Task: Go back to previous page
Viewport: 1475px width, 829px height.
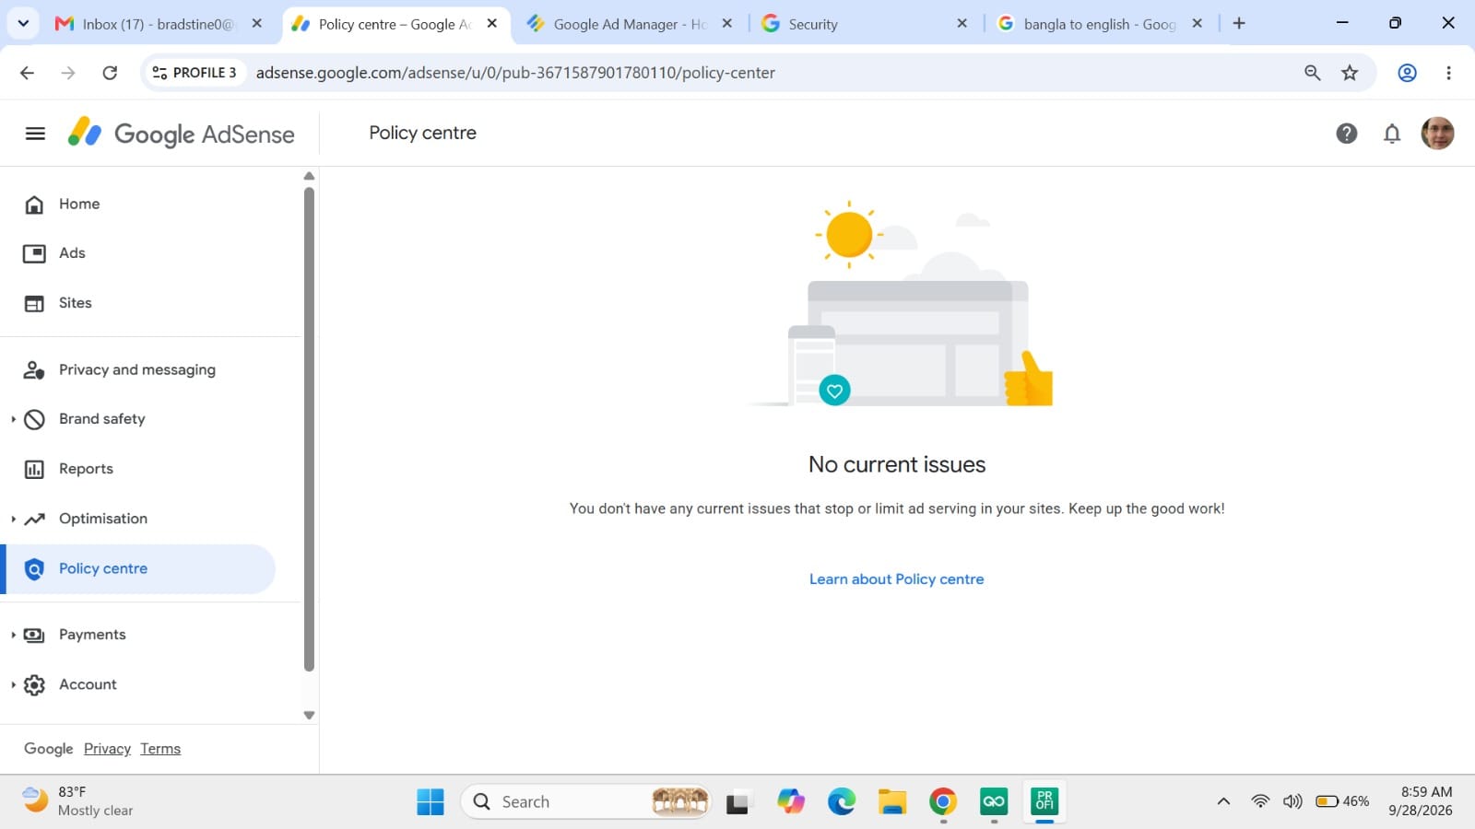Action: (27, 73)
